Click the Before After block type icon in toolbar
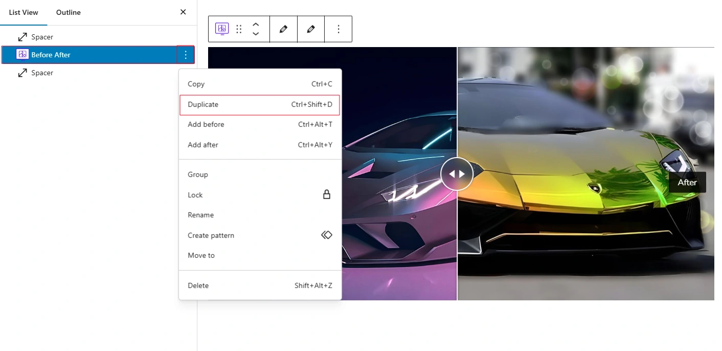 (222, 29)
